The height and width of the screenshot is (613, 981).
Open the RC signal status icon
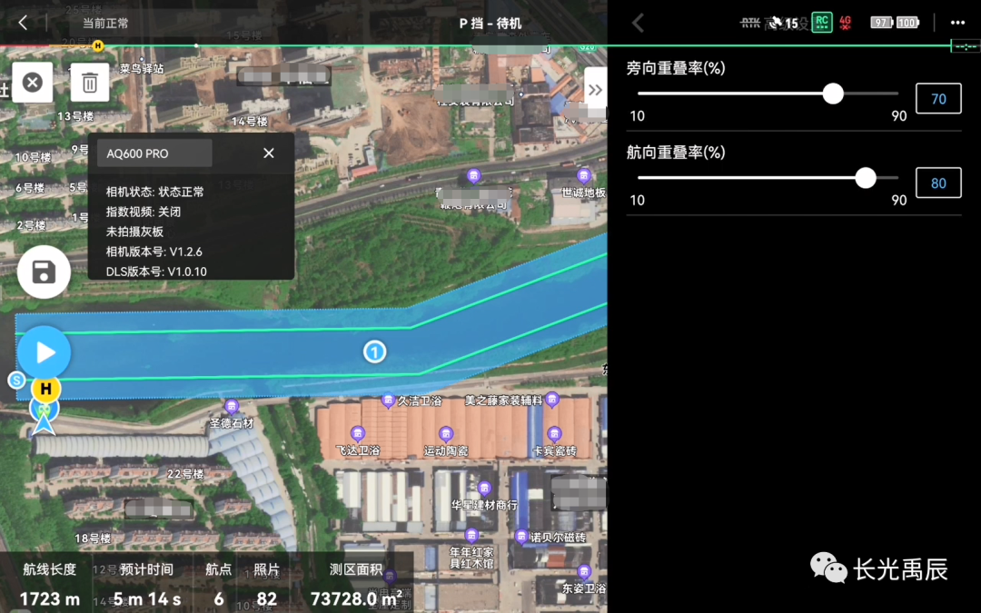(x=821, y=22)
